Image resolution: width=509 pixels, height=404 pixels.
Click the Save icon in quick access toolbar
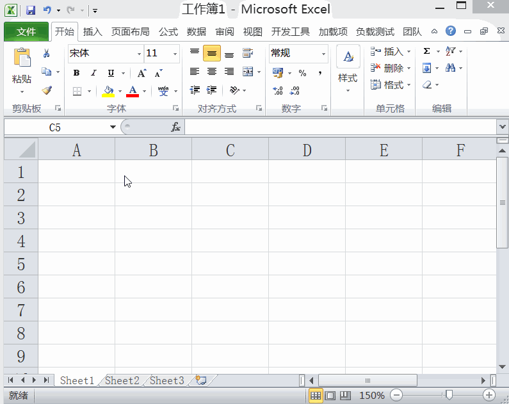(31, 10)
